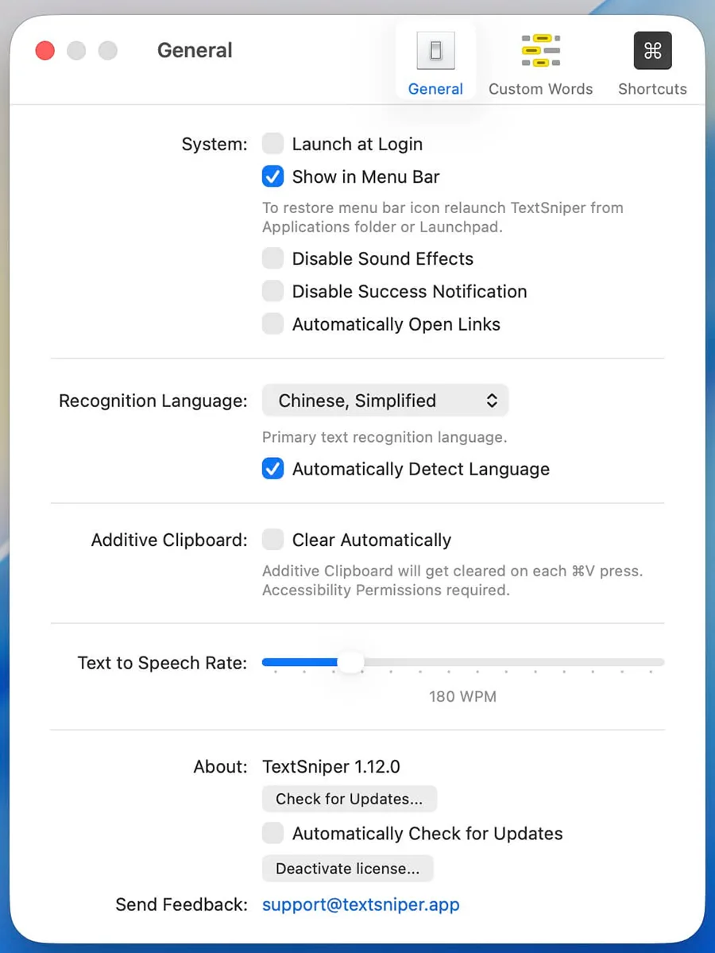The height and width of the screenshot is (953, 715).
Task: Click the slider knob at 180 WPM
Action: (350, 662)
